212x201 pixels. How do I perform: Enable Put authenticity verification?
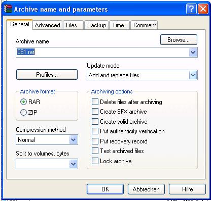coord(95,131)
